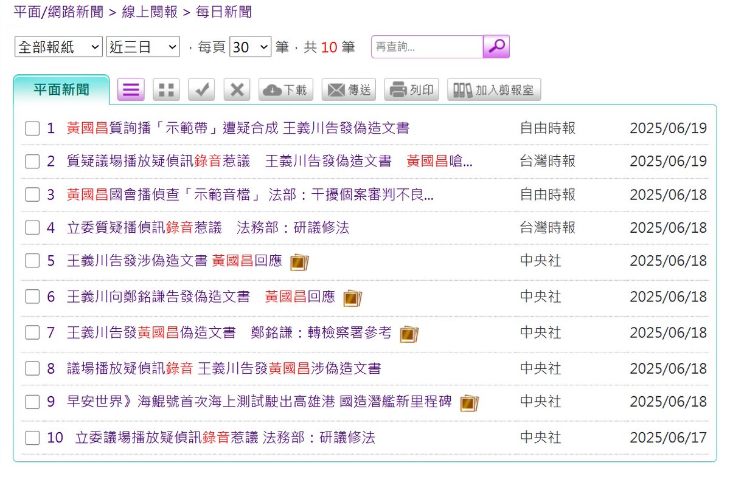Click date 2025/06/19 in row 1
The width and height of the screenshot is (730, 488).
pyautogui.click(x=669, y=128)
